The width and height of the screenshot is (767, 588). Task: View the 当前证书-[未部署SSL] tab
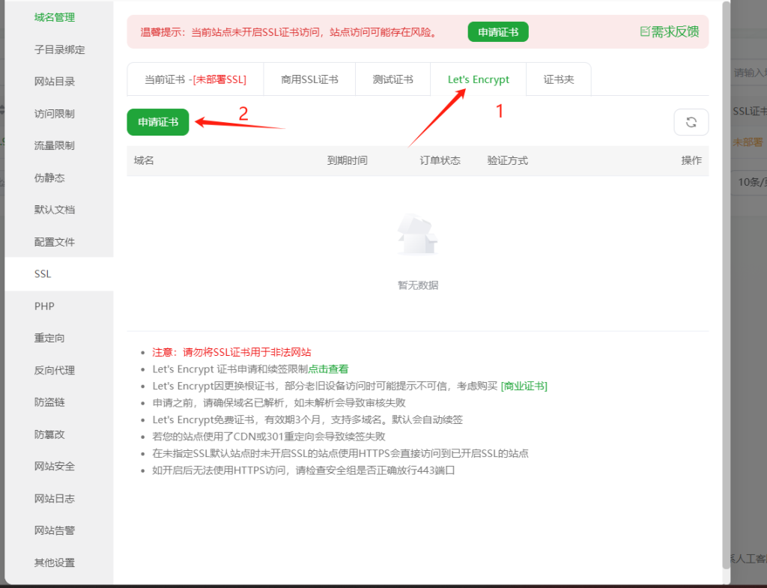tap(195, 78)
